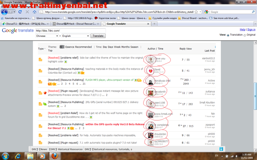This screenshot has width=257, height=160.
Task: Filter themes by All
Action: (x=62, y=47)
